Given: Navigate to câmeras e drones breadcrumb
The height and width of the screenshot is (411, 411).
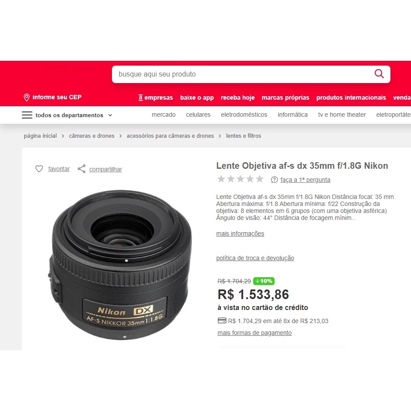Looking at the screenshot, I should coord(92,136).
